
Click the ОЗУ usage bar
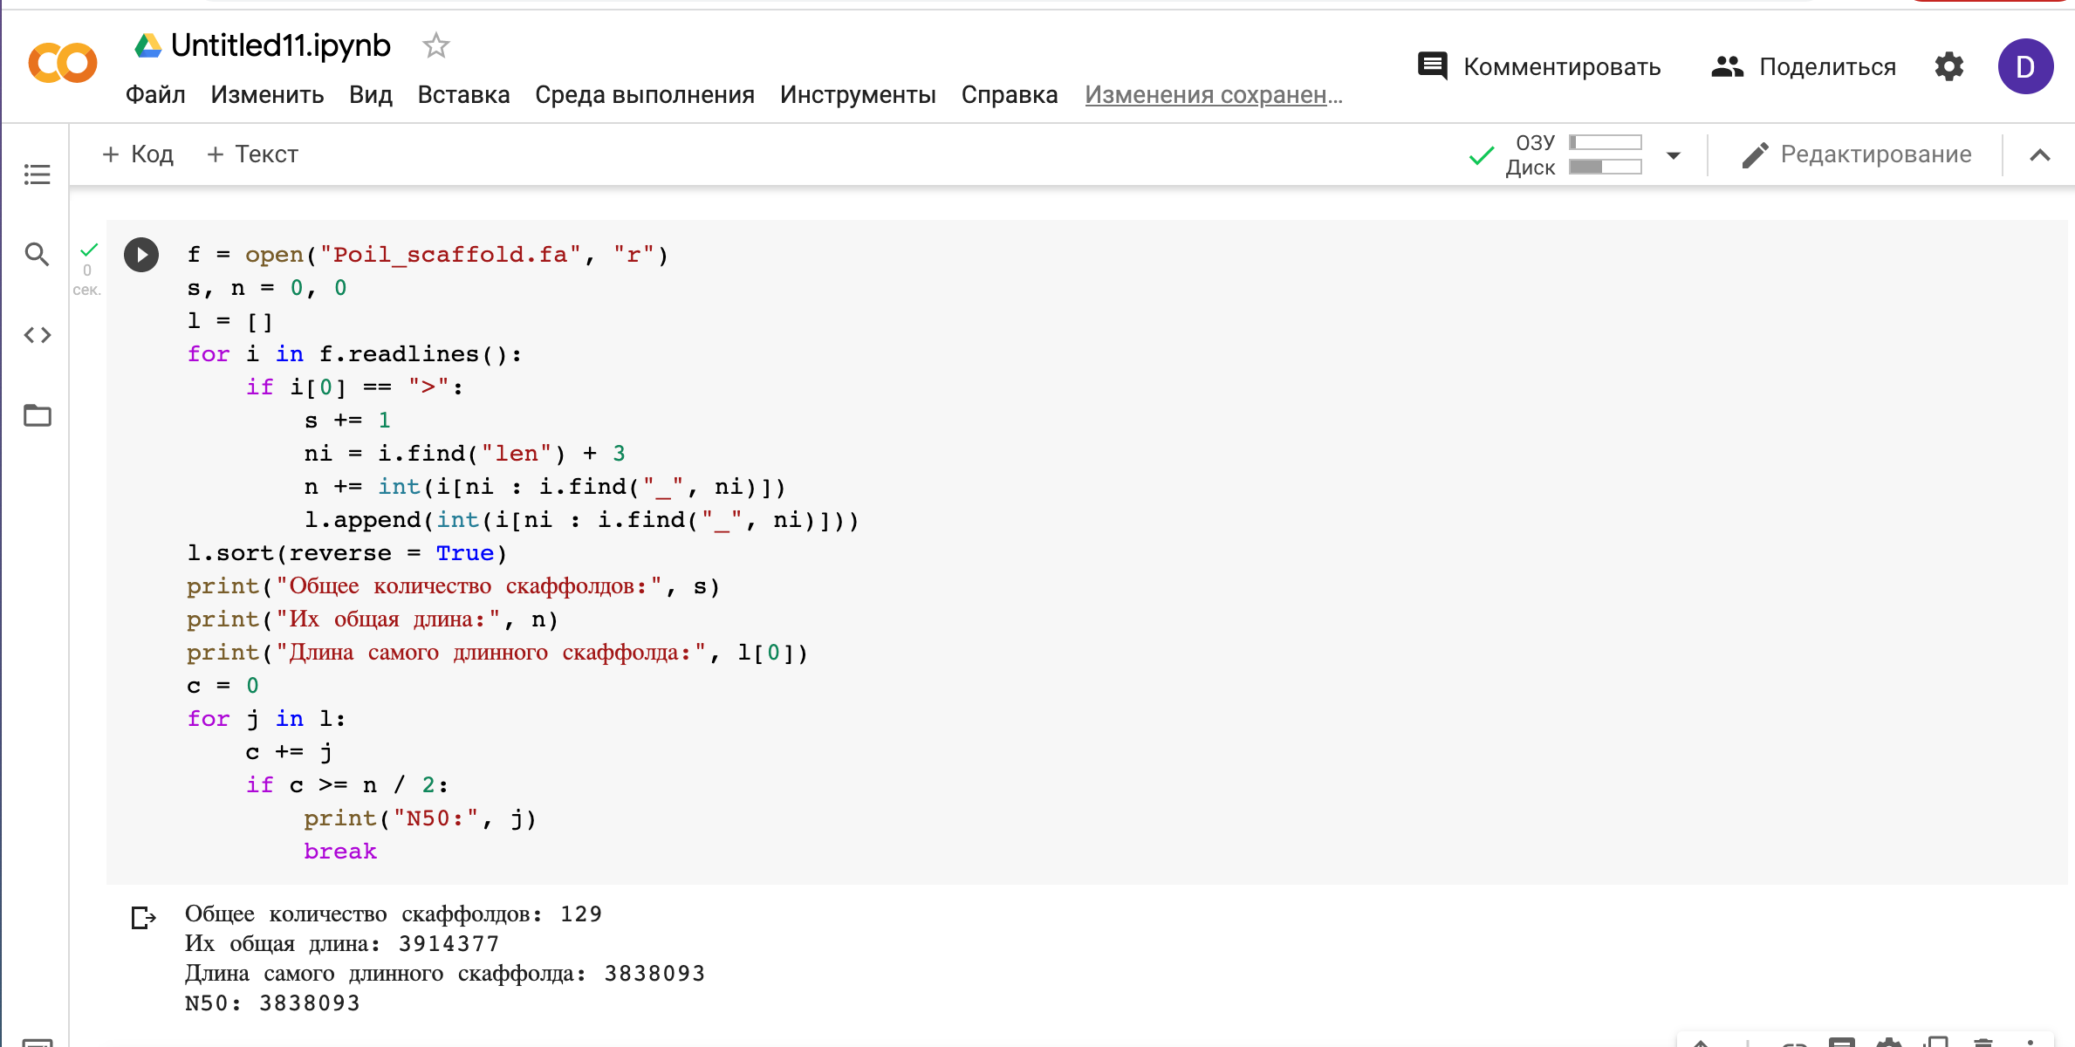tap(1605, 142)
